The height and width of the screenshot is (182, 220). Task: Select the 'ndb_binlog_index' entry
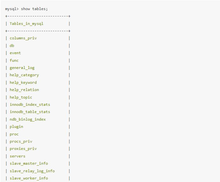click(x=28, y=119)
